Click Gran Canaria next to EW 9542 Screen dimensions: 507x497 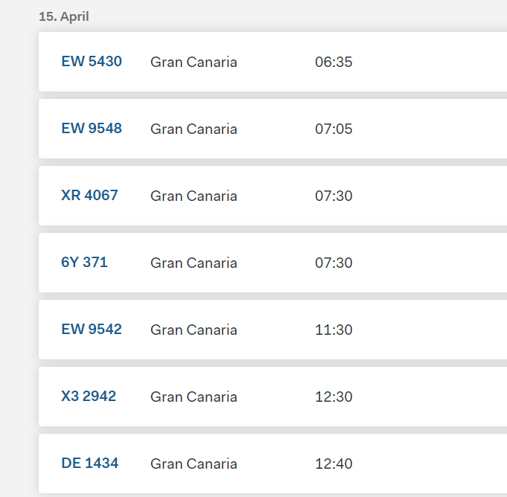coord(194,330)
